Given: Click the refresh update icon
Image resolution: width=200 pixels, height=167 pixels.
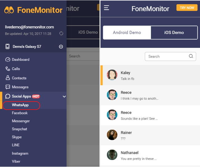Looking at the screenshot, I should coord(61,33).
